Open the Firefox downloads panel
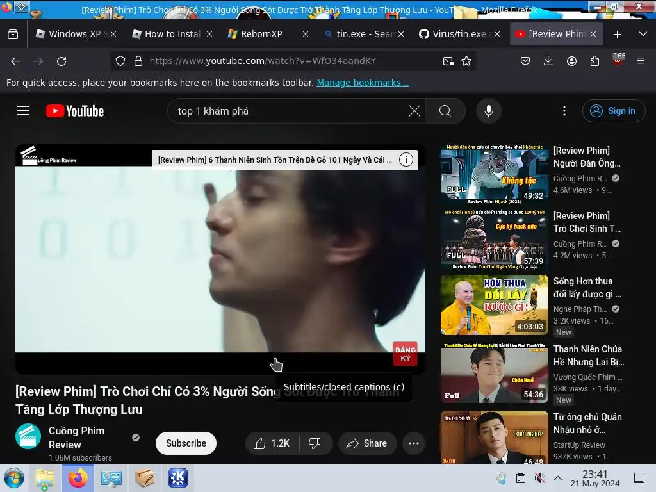 coord(548,61)
